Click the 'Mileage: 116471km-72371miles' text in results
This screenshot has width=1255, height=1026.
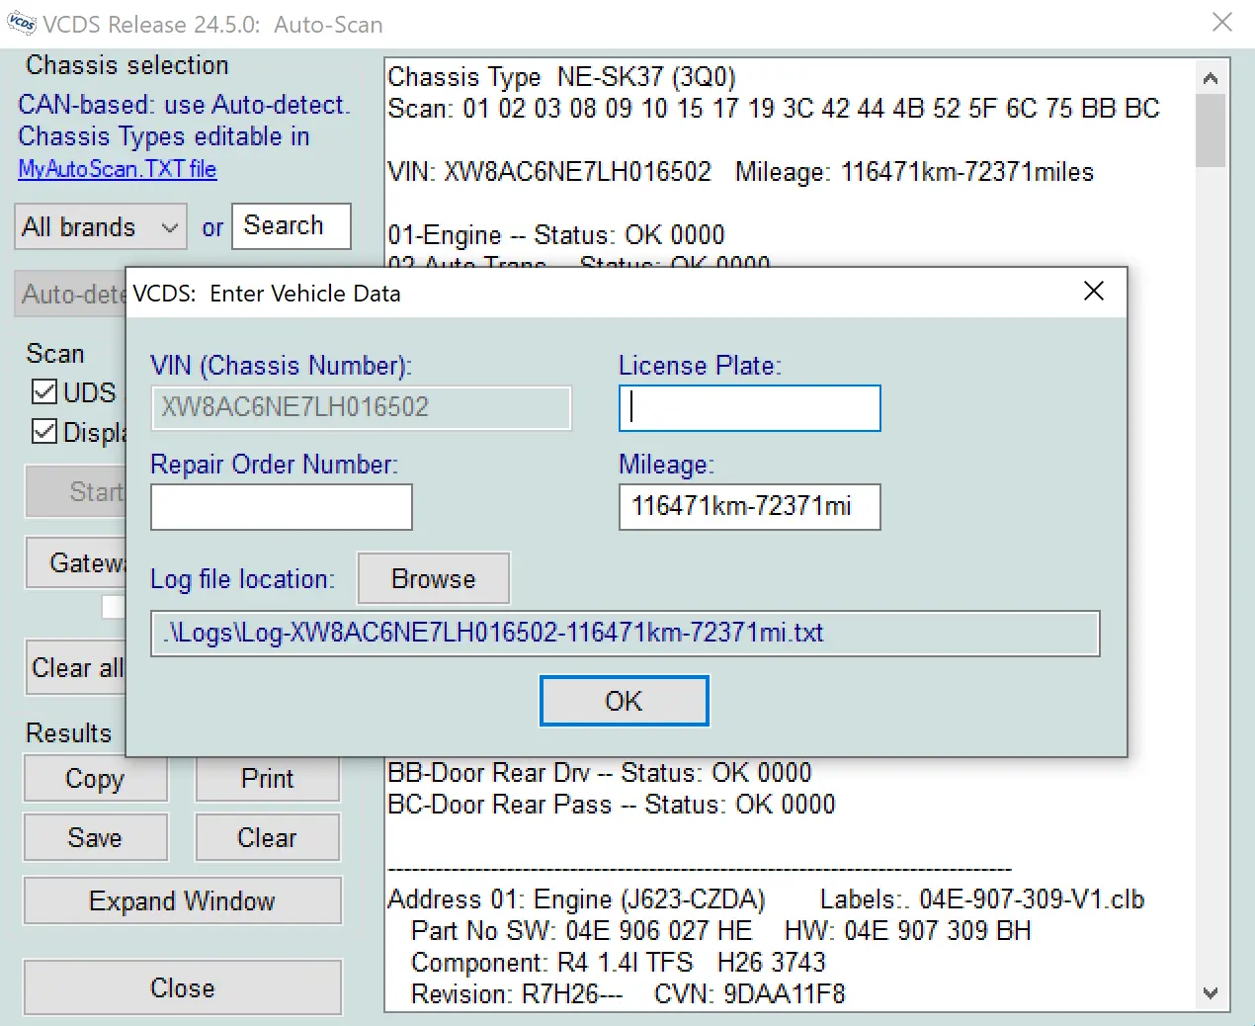[915, 172]
